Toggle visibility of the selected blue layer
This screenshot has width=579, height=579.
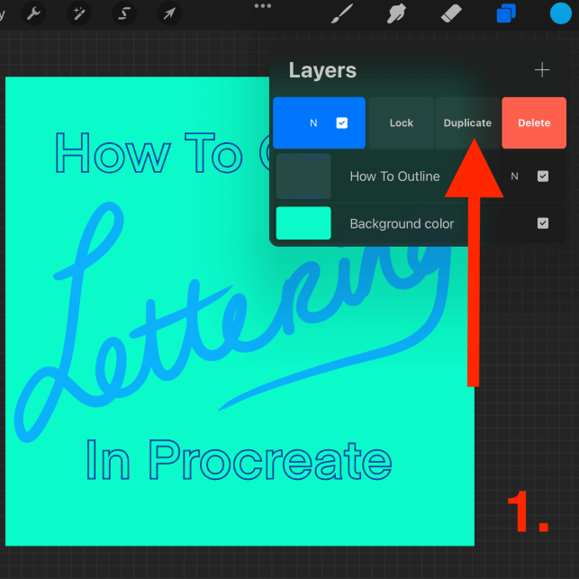(342, 123)
